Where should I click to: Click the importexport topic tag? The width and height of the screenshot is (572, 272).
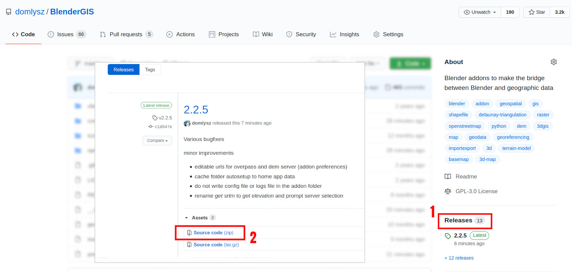462,148
